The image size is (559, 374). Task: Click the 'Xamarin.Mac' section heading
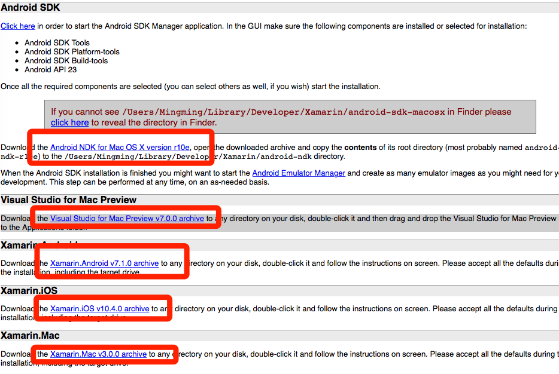[x=30, y=336]
